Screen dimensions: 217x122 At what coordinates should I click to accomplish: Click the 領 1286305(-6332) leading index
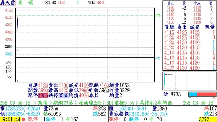[x=20, y=114]
